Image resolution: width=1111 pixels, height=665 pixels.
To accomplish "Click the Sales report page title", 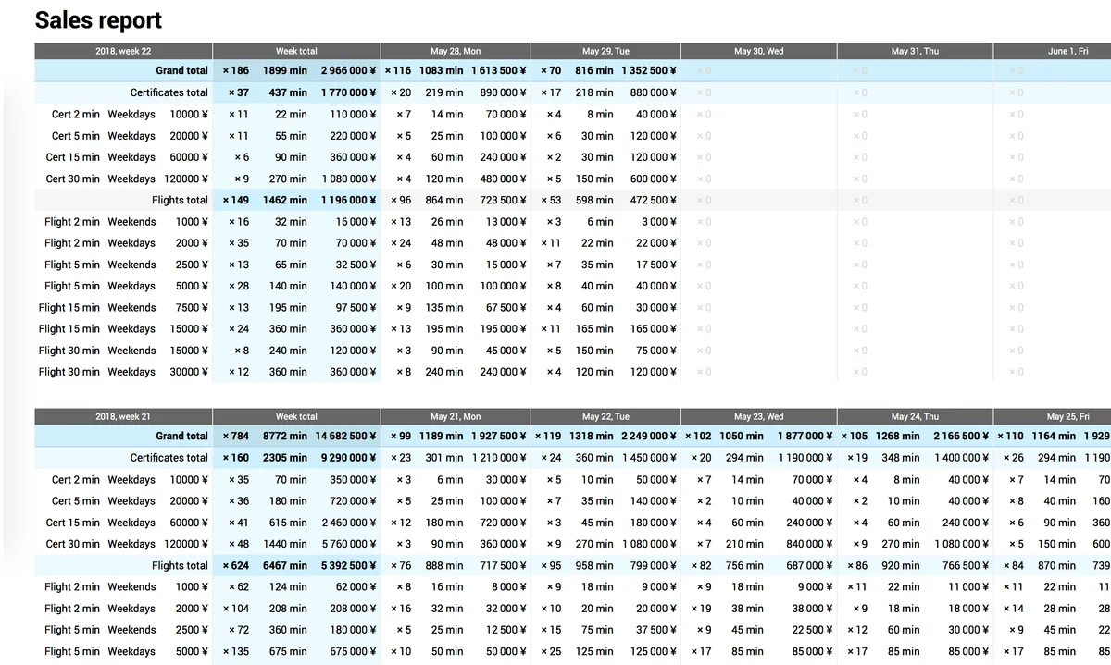I will pyautogui.click(x=98, y=19).
